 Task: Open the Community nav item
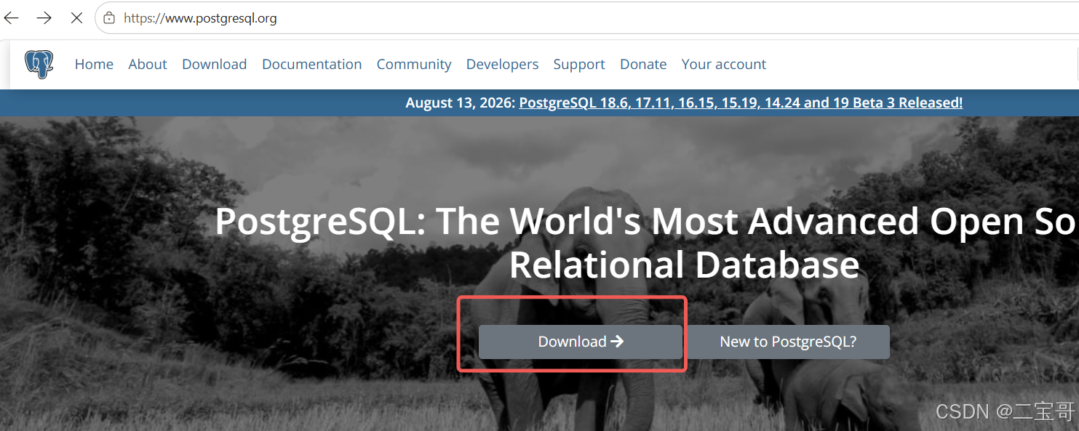414,64
